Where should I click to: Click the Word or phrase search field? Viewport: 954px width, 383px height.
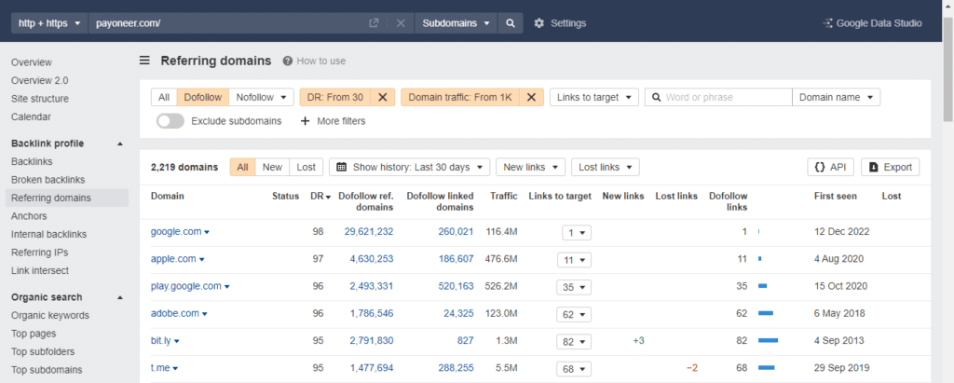(718, 97)
